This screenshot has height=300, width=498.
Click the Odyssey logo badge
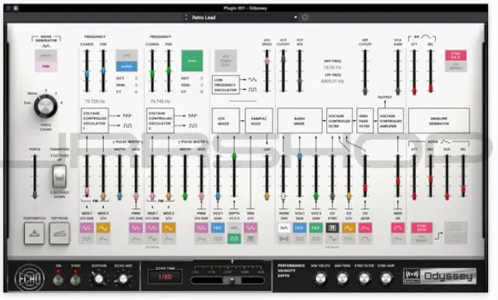coord(440,276)
